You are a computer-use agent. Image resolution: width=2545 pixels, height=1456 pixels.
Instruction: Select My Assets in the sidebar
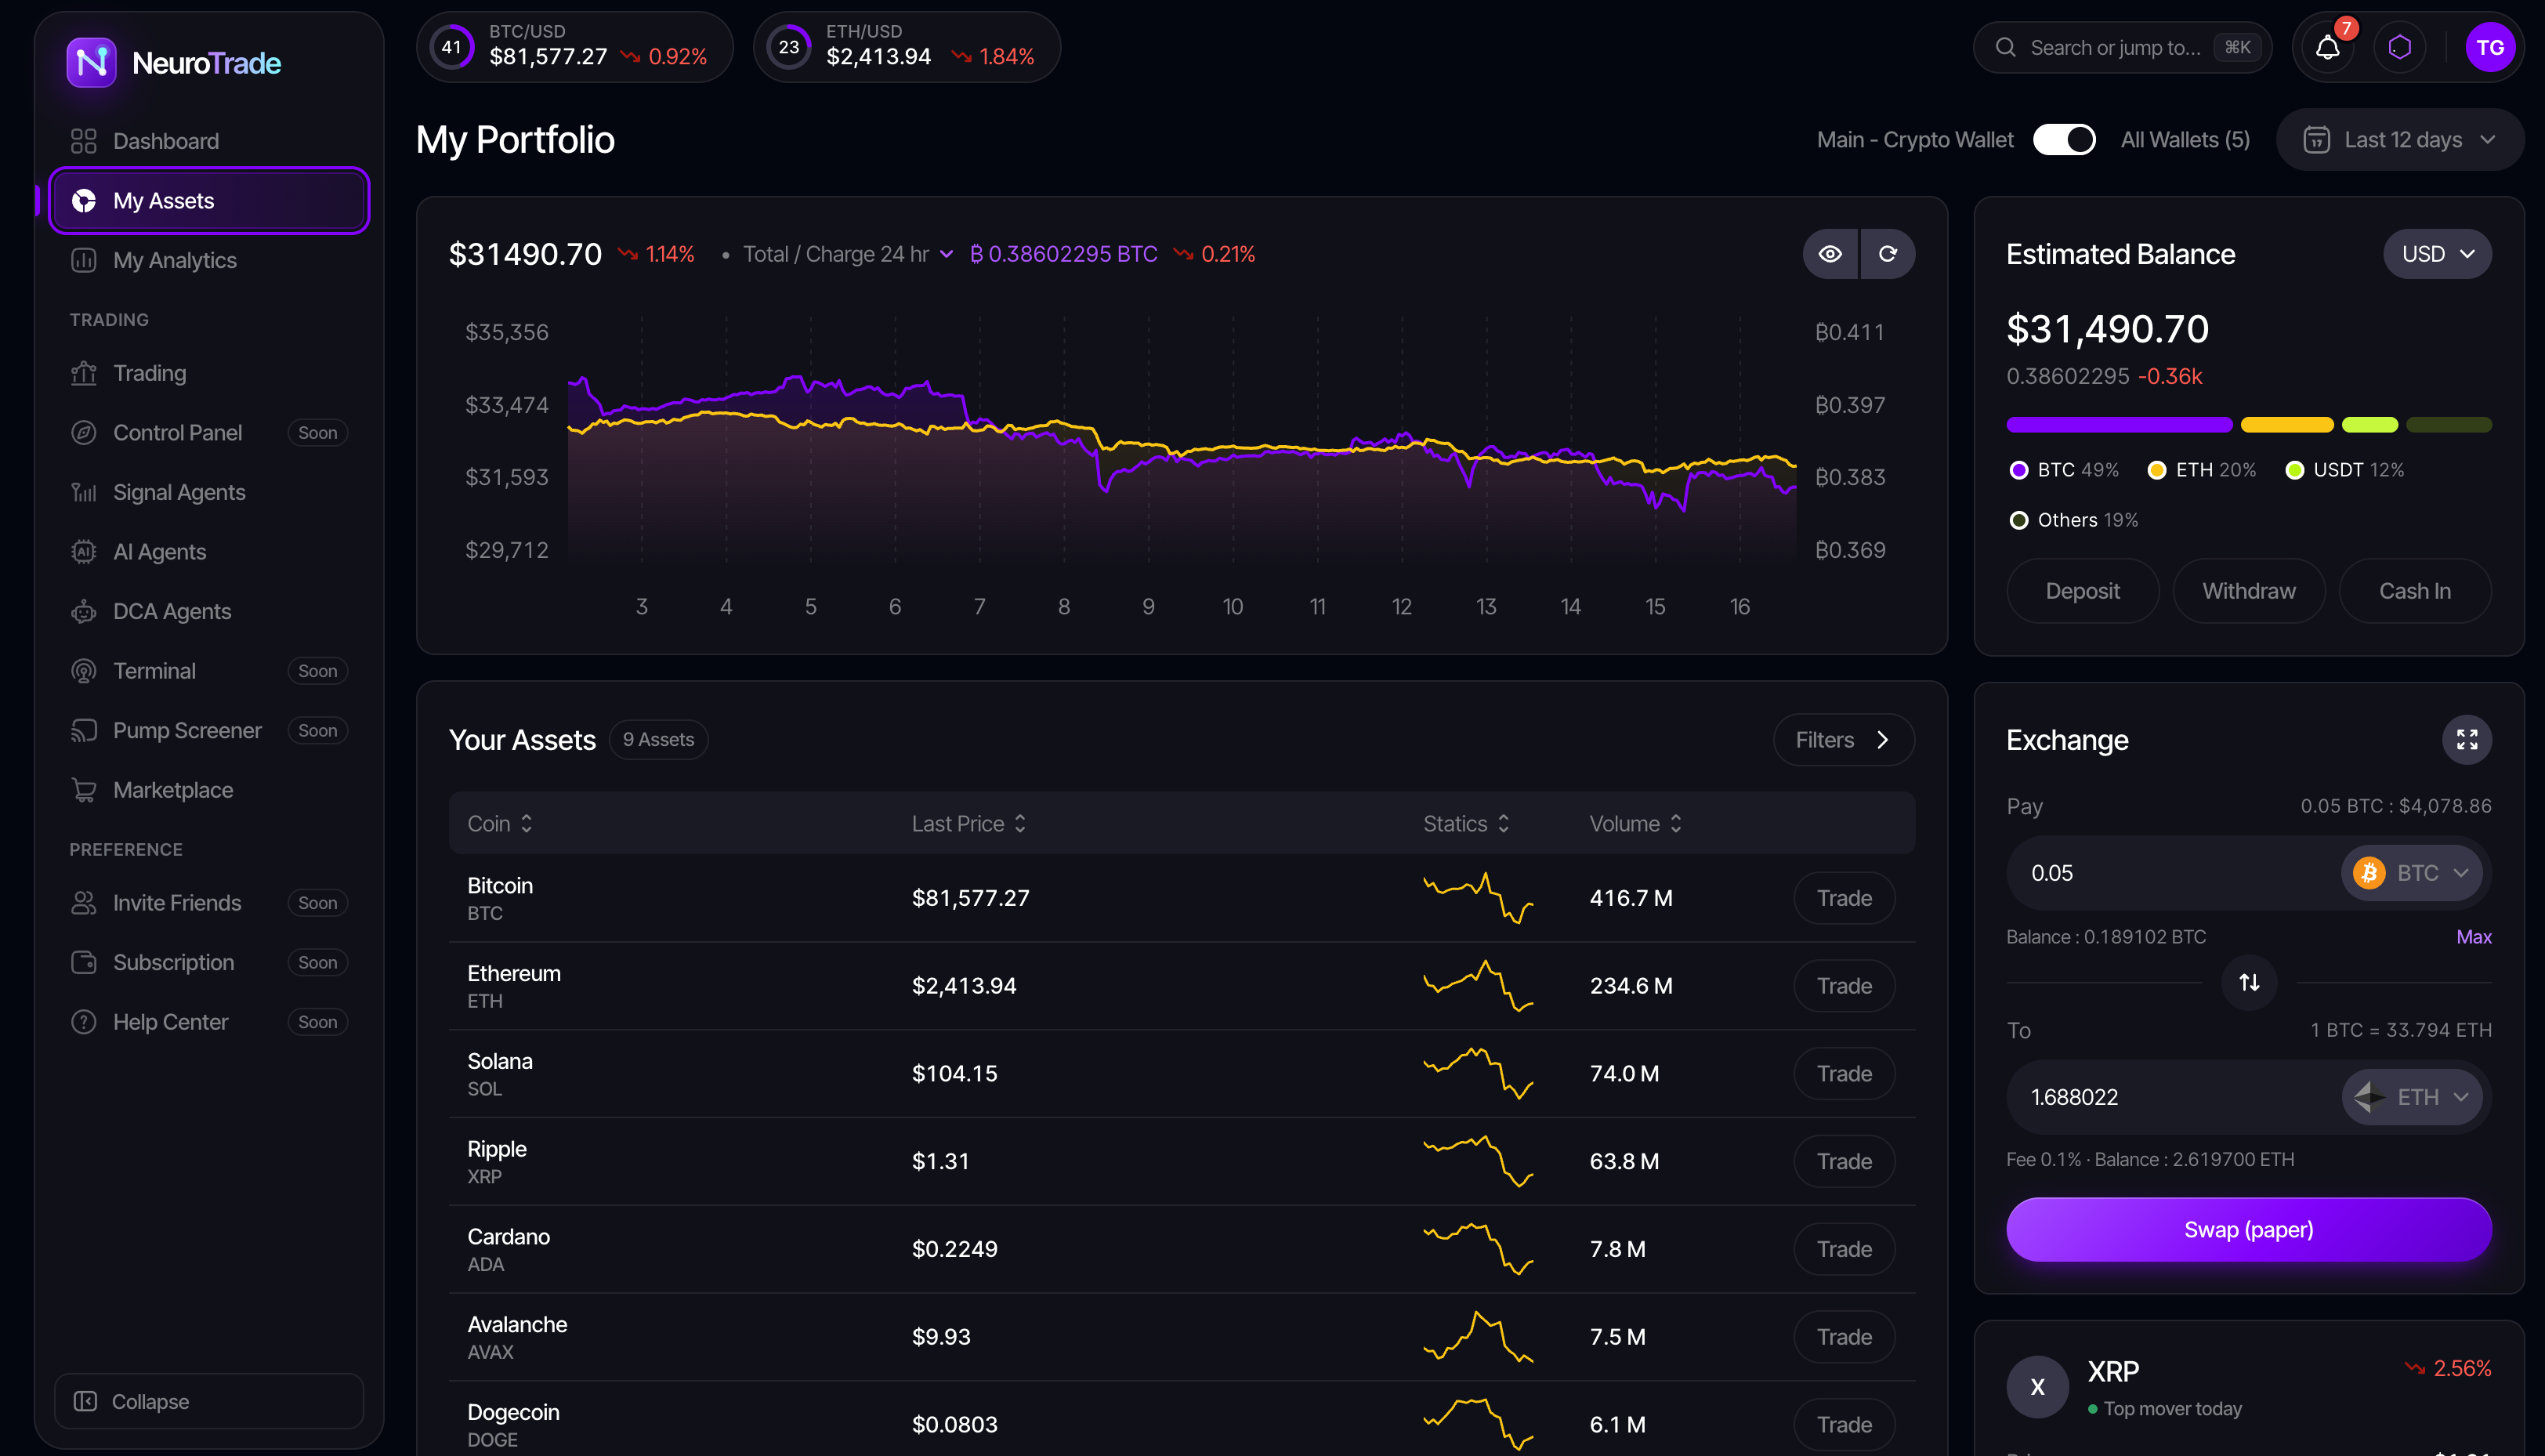pyautogui.click(x=209, y=201)
